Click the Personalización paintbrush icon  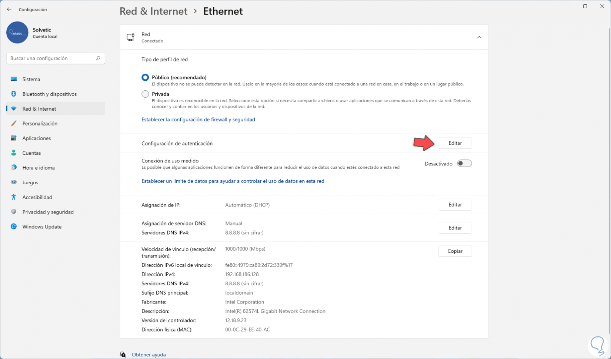pyautogui.click(x=14, y=123)
